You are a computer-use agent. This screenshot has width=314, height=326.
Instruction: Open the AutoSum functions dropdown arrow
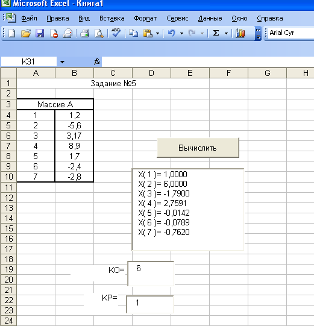tap(226, 34)
